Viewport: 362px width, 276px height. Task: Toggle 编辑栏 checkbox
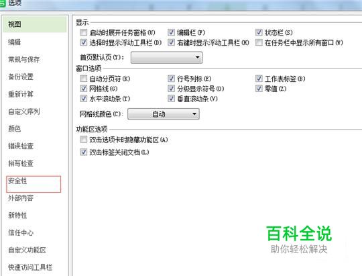point(171,32)
